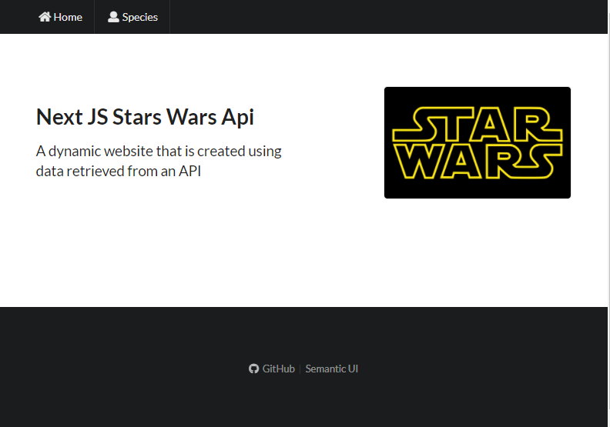The width and height of the screenshot is (610, 427).
Task: Click the GitHub octocat icon in footer
Action: [x=253, y=369]
